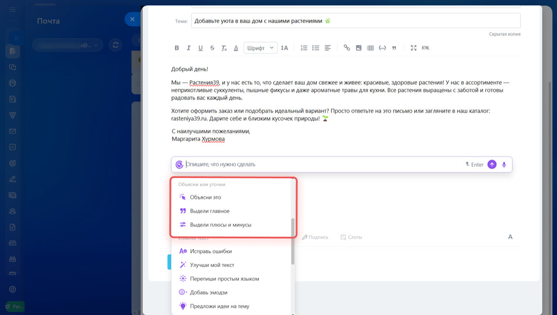The height and width of the screenshot is (315, 557).
Task: Choose "Предложи идеи на тему" menu item
Action: (x=232, y=306)
